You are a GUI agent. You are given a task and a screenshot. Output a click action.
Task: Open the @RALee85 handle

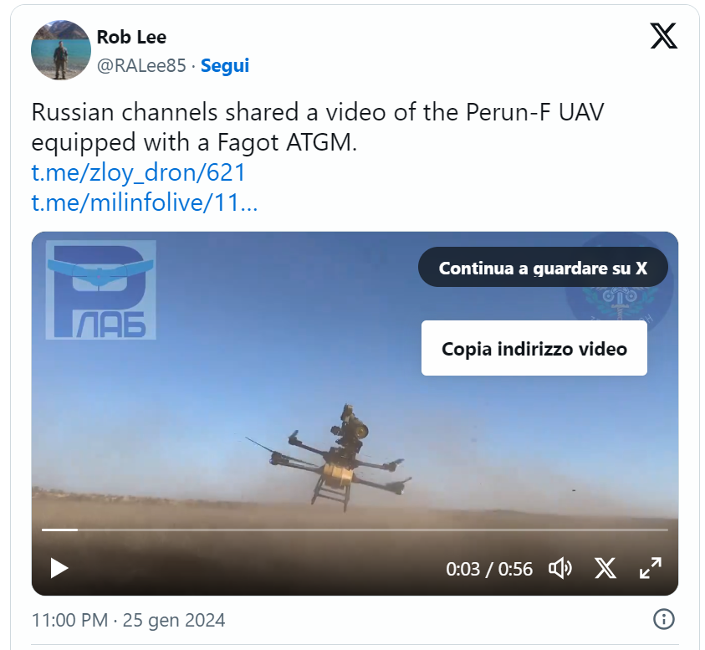(141, 66)
